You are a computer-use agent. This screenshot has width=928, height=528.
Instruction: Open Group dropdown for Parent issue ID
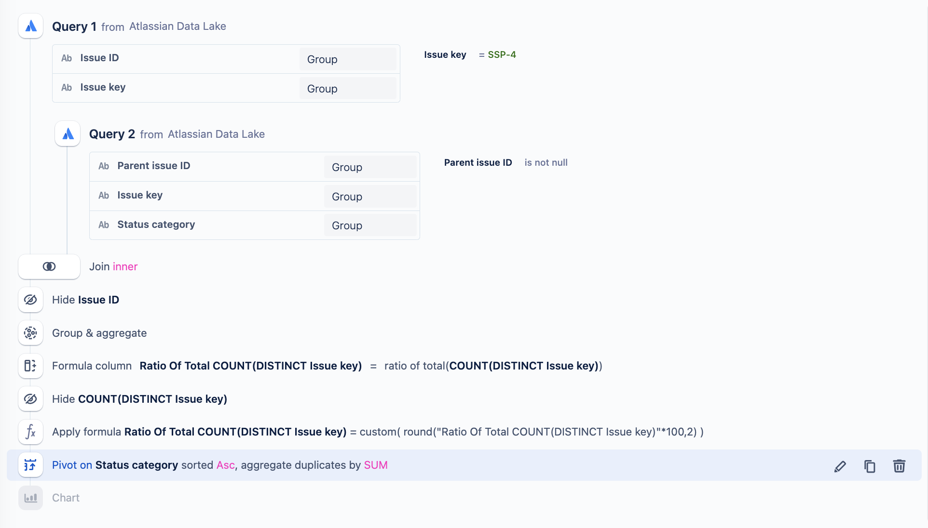pyautogui.click(x=370, y=167)
